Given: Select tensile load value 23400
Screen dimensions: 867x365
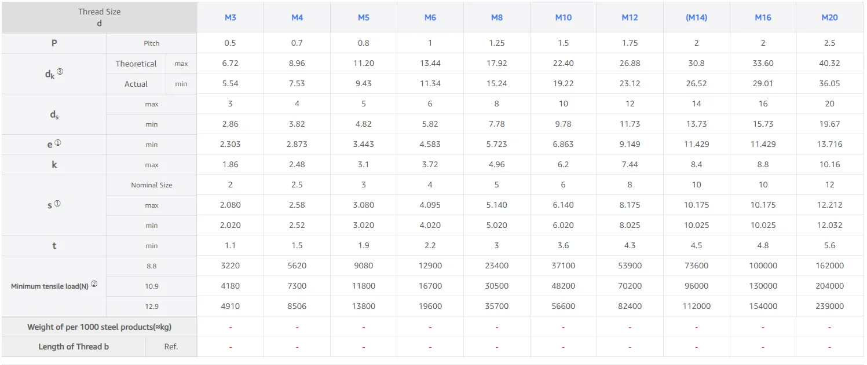Looking at the screenshot, I should [x=497, y=266].
